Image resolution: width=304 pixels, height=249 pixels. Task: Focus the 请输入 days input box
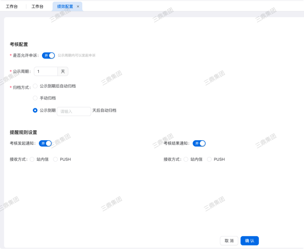74,111
